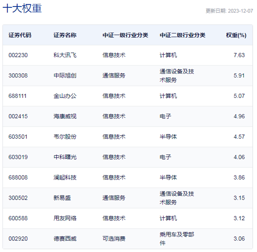257x252 pixels.
Task: Click 可选消费 in 德赛西威 row
Action: [x=114, y=239]
